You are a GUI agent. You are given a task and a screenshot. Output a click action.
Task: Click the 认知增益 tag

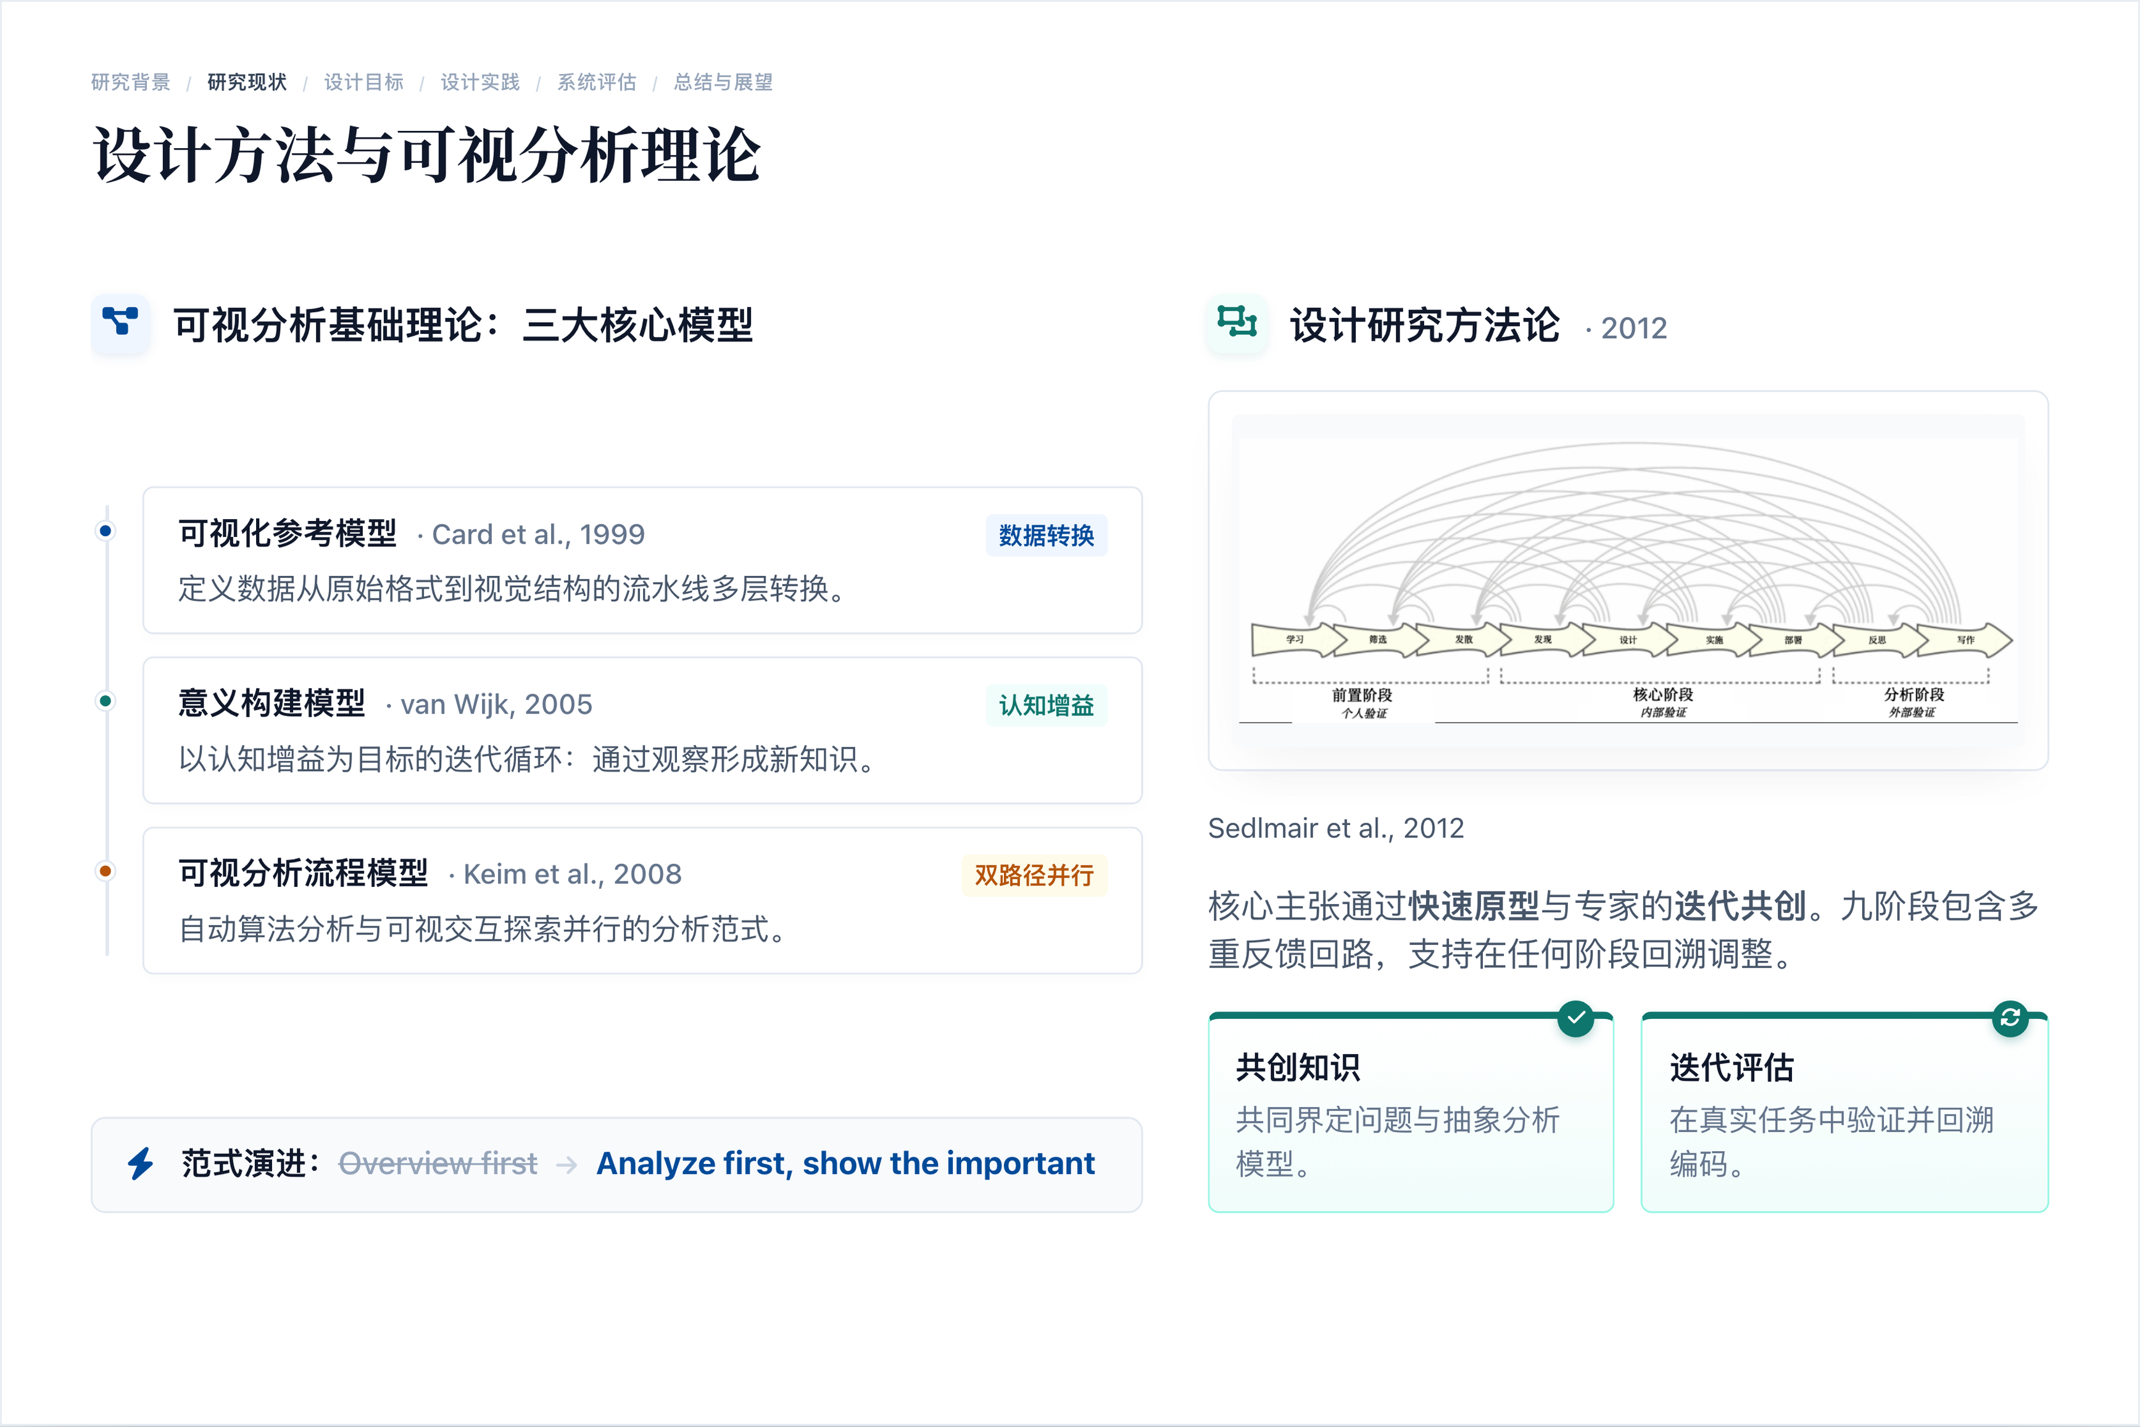click(x=1047, y=705)
